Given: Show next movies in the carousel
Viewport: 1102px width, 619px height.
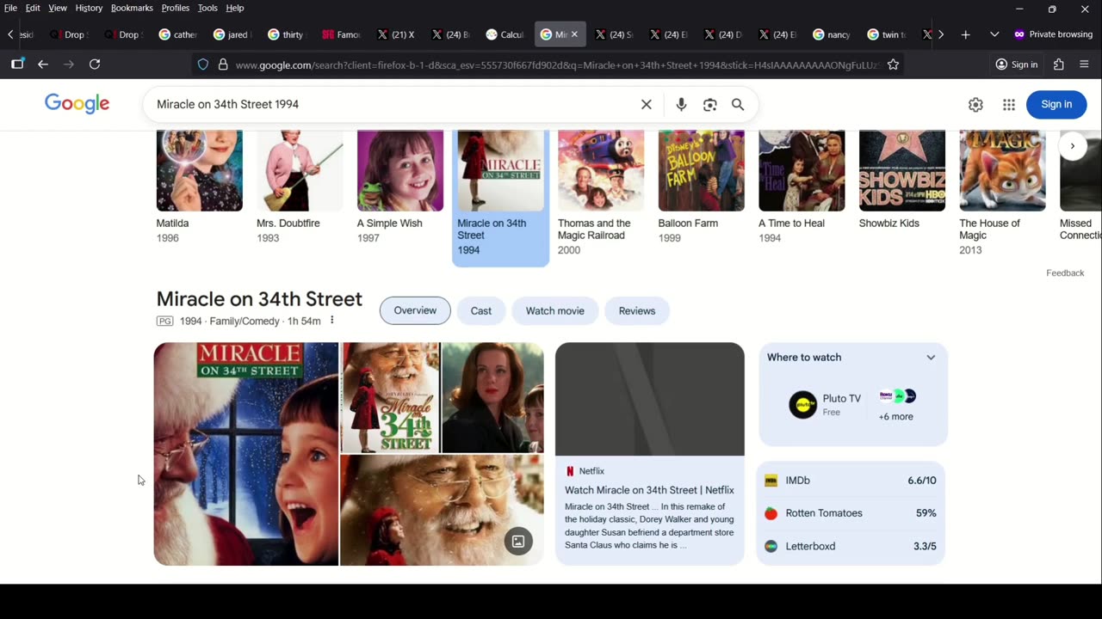Looking at the screenshot, I should 1072,146.
